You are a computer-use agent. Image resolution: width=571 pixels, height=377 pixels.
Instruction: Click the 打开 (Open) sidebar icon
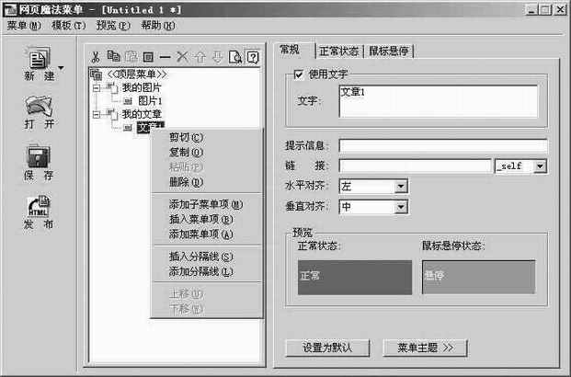click(x=39, y=106)
